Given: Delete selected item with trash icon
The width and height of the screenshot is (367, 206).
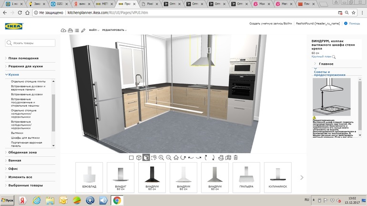Looking at the screenshot, I should [235, 157].
